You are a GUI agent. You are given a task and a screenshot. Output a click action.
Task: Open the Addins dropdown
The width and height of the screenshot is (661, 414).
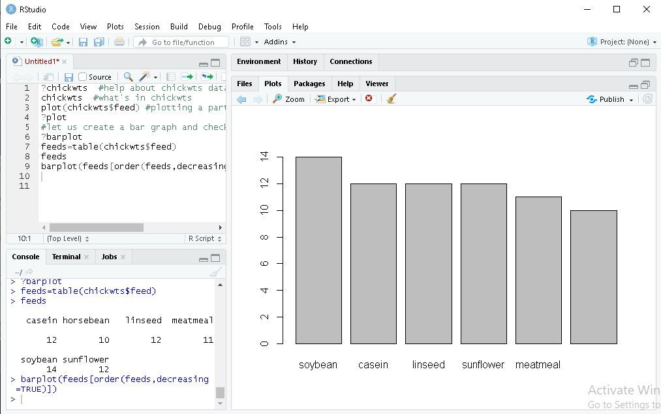point(280,41)
